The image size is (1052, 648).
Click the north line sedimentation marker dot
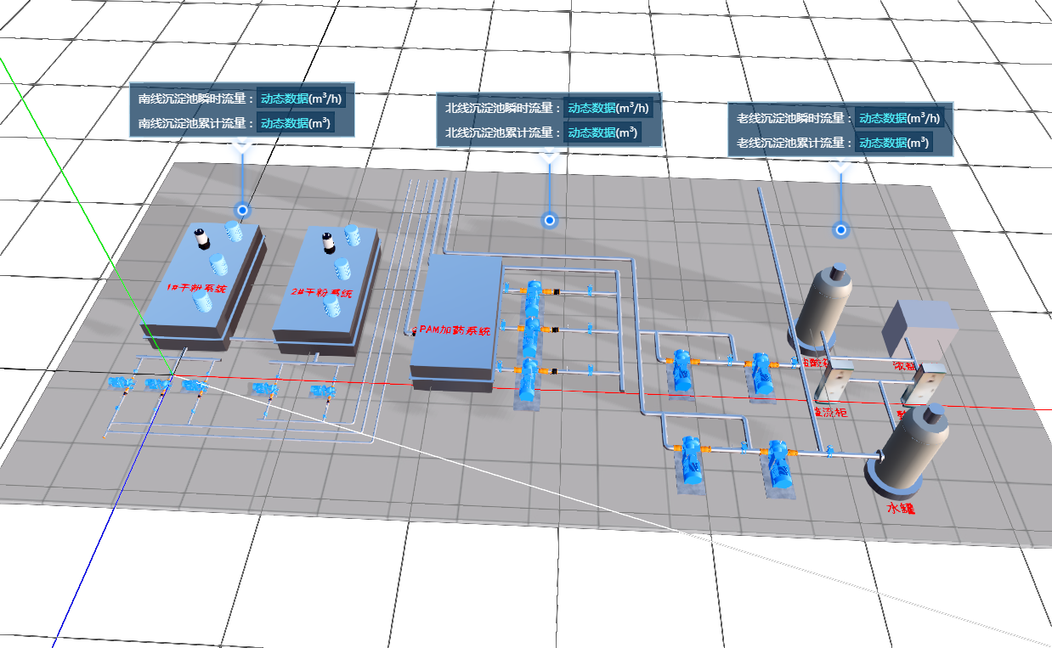[x=549, y=220]
